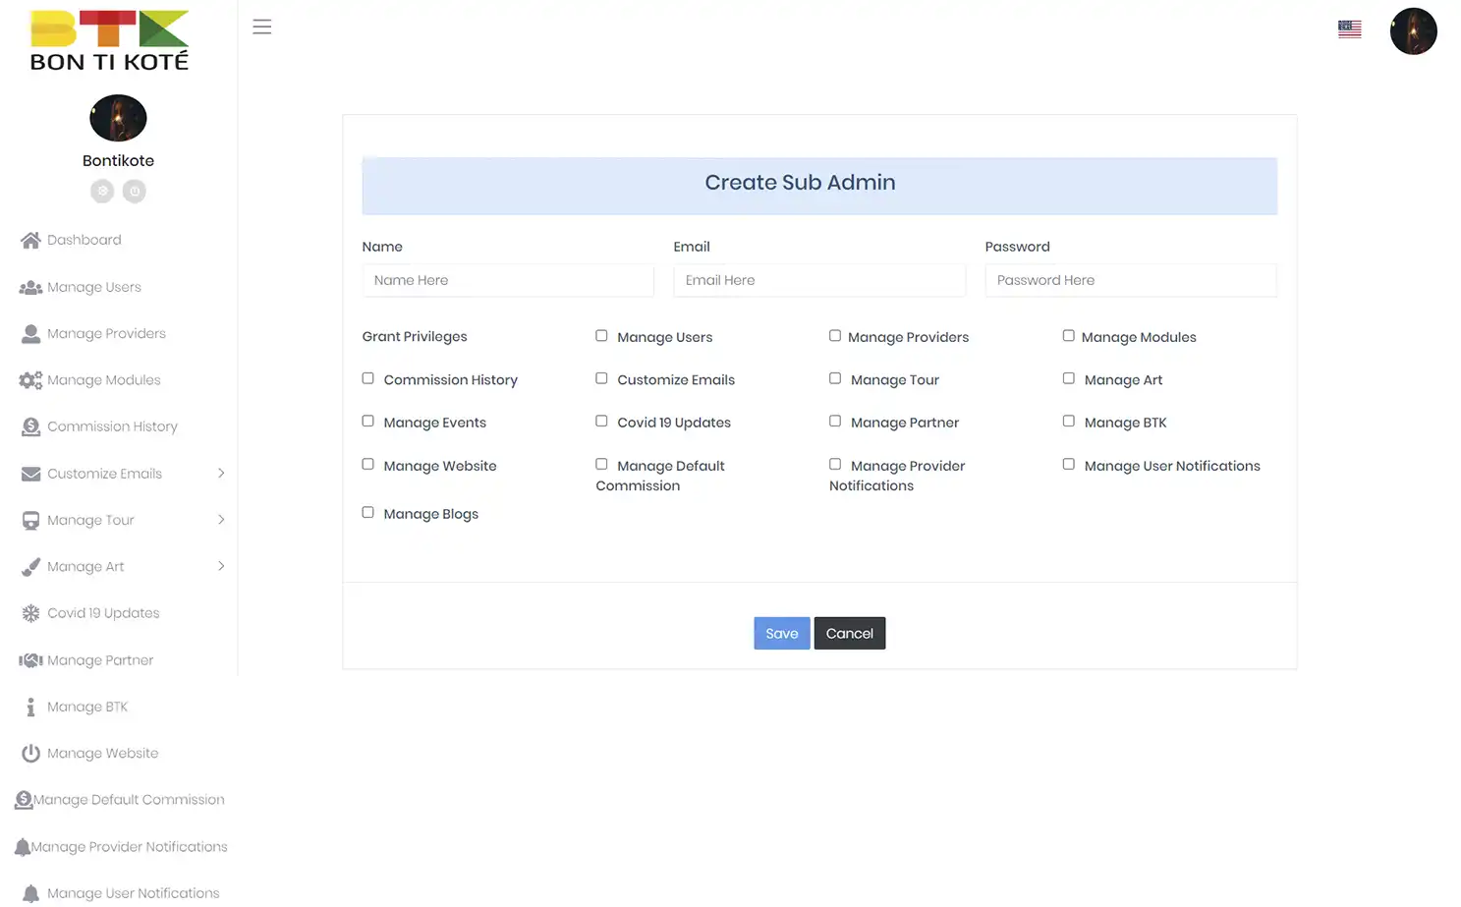Click the Name Here input field
This screenshot has height=907, width=1461.
[x=507, y=280]
